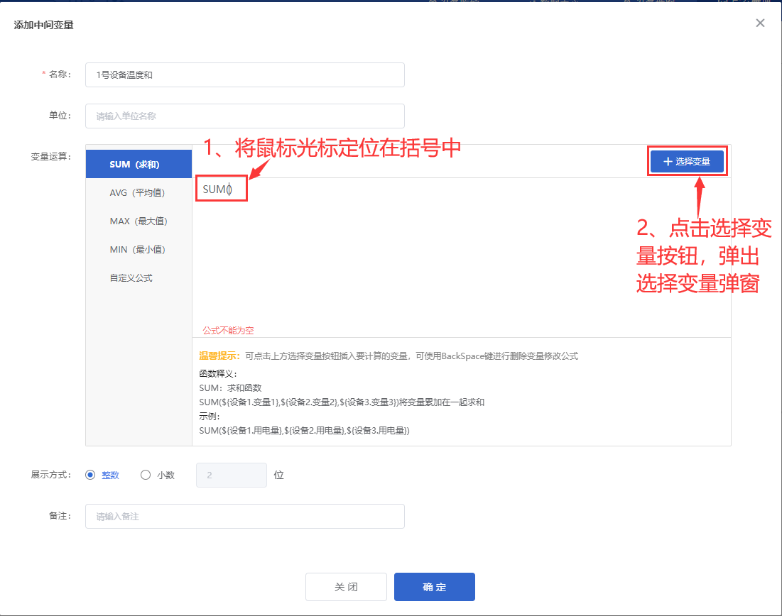Choose MAX (最大值) operation

point(139,221)
